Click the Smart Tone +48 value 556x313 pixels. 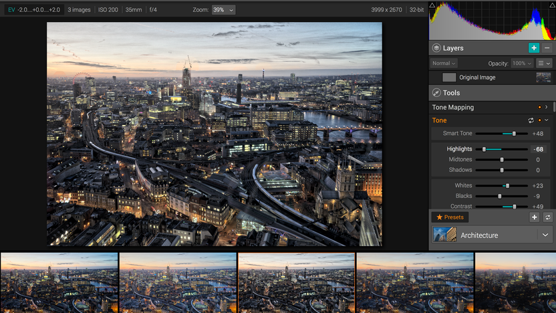(x=537, y=134)
